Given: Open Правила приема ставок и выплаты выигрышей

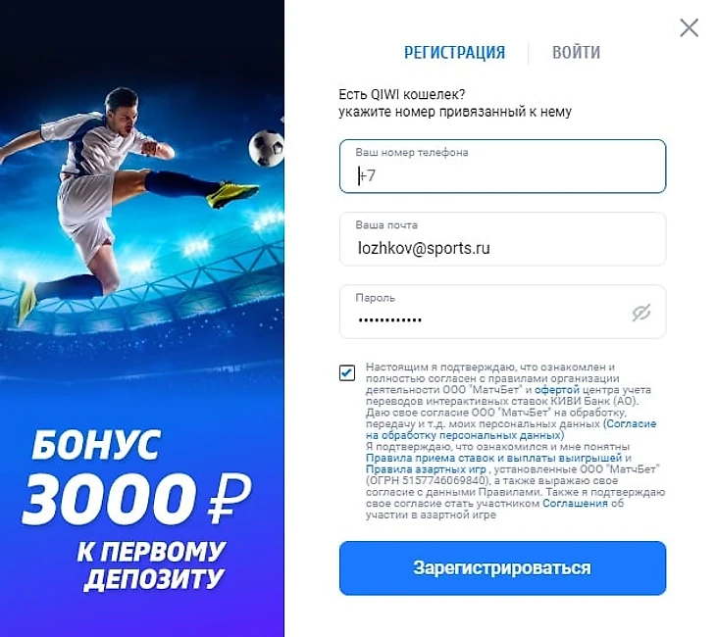Looking at the screenshot, I should [493, 458].
